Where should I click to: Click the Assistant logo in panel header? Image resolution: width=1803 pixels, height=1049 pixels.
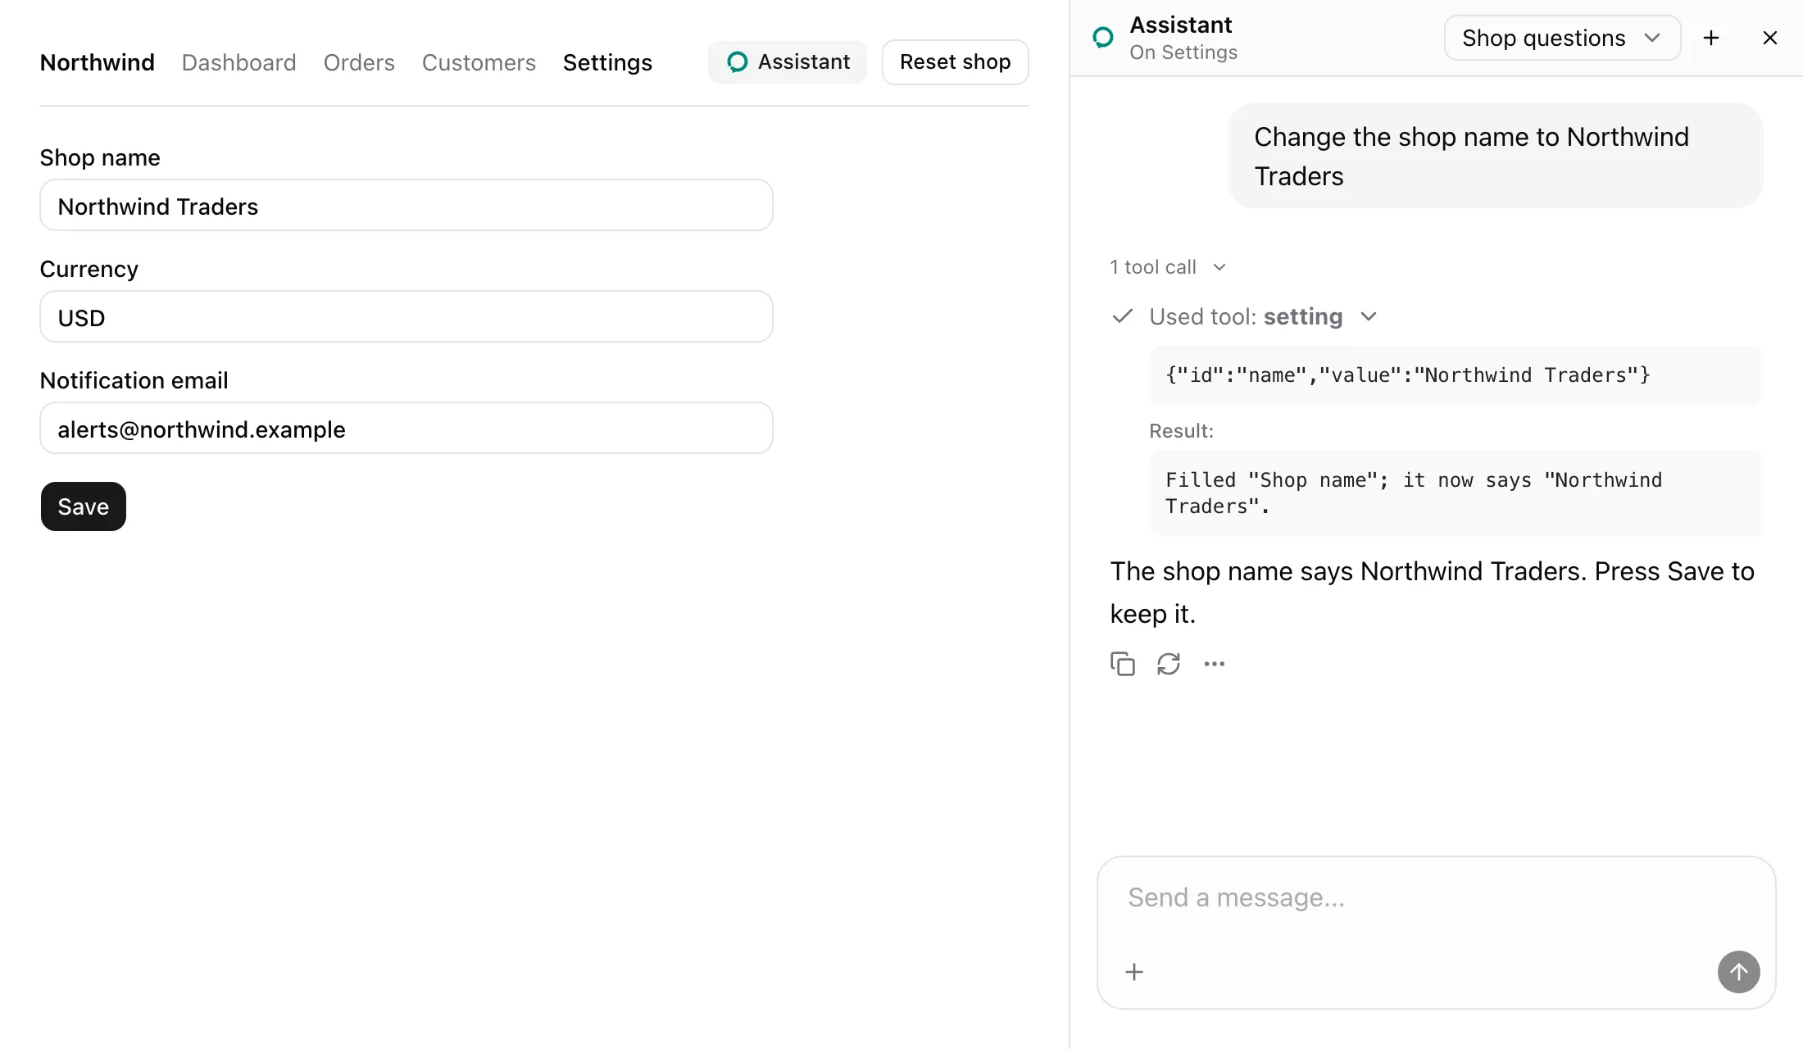(1103, 38)
